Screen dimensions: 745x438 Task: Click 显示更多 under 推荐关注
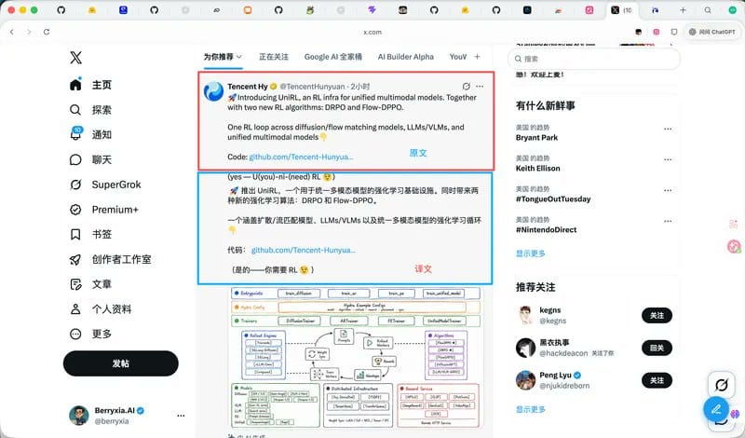pyautogui.click(x=531, y=409)
